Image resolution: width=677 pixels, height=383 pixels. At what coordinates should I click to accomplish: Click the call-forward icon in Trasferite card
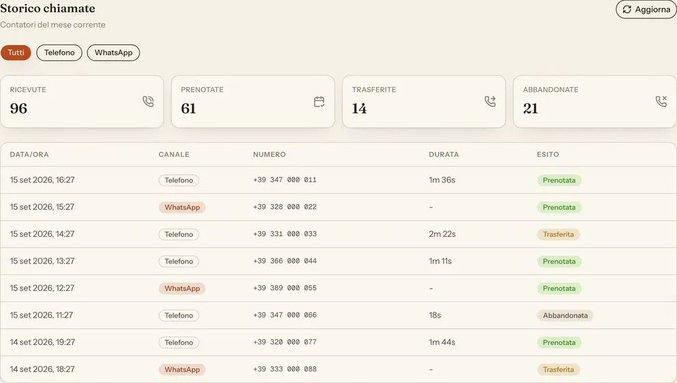pos(490,102)
